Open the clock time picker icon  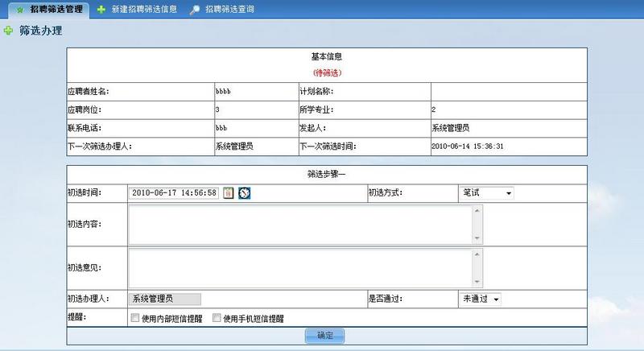coord(245,192)
